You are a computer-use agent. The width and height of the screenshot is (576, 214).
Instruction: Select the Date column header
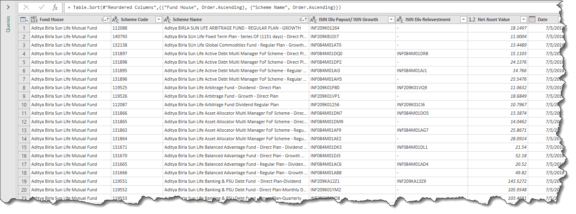pyautogui.click(x=544, y=19)
